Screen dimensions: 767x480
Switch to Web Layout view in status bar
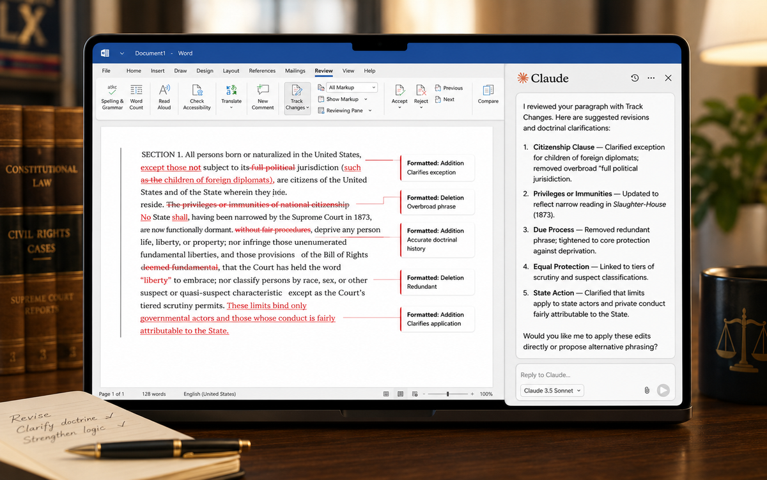point(415,394)
